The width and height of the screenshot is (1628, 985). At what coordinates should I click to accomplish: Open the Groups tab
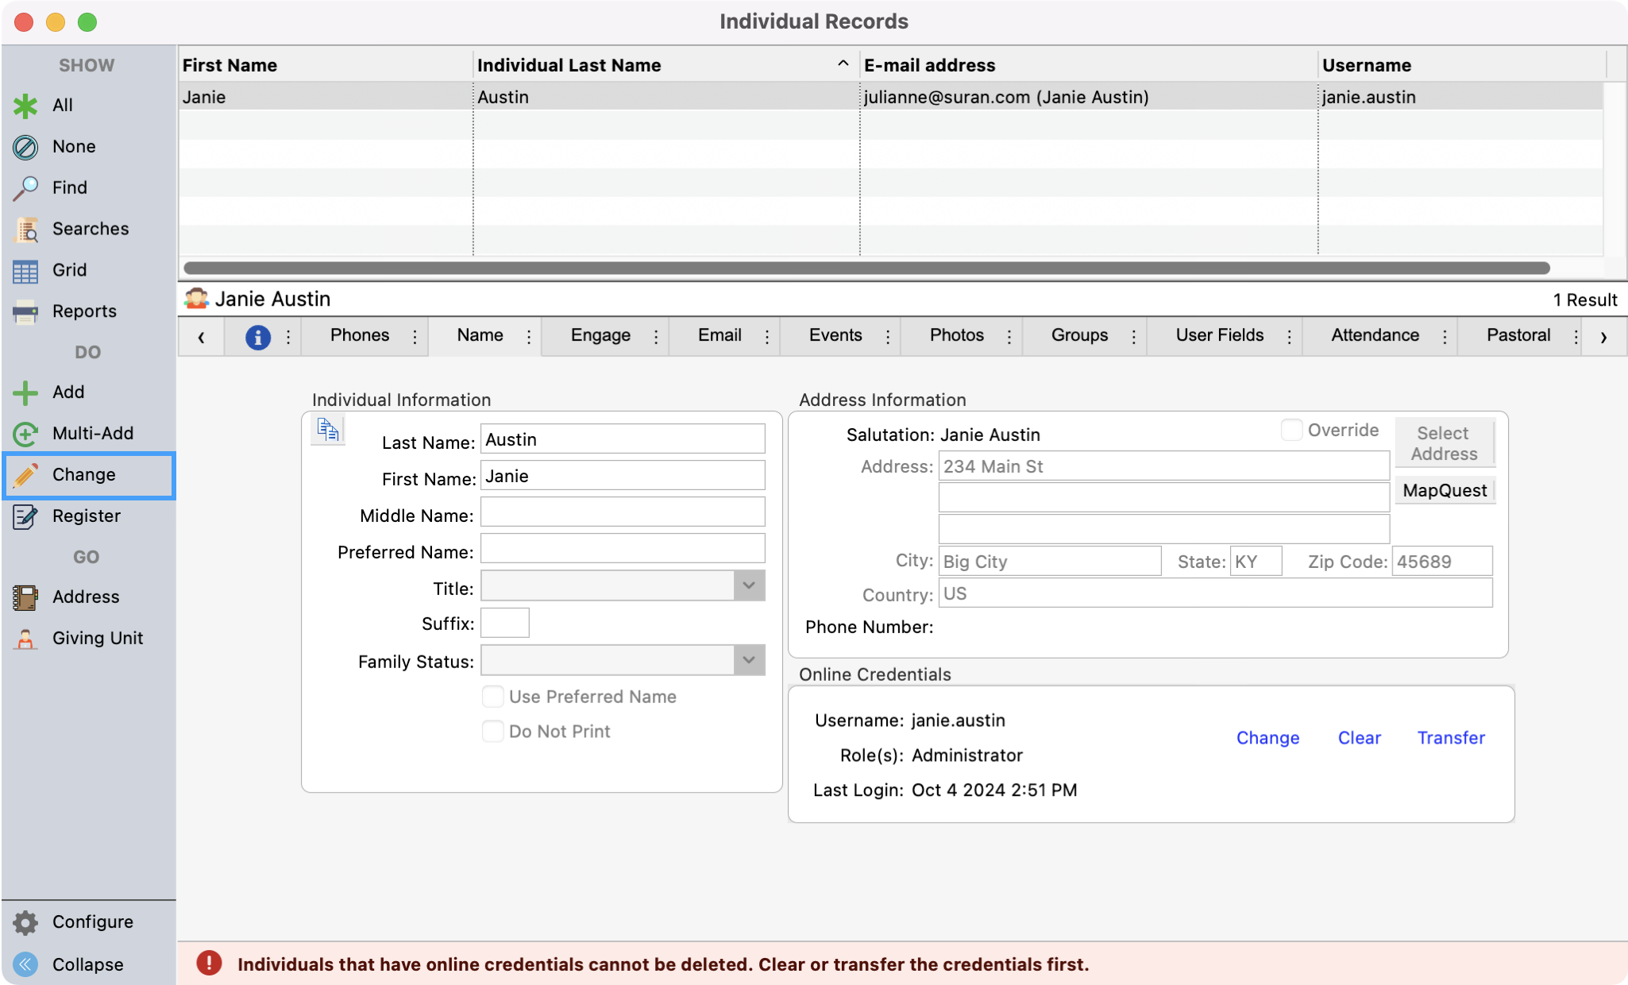[1079, 335]
